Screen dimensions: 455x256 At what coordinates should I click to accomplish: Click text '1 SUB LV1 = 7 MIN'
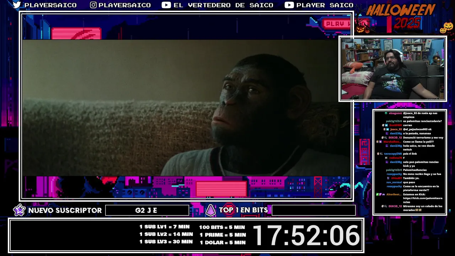tap(165, 227)
